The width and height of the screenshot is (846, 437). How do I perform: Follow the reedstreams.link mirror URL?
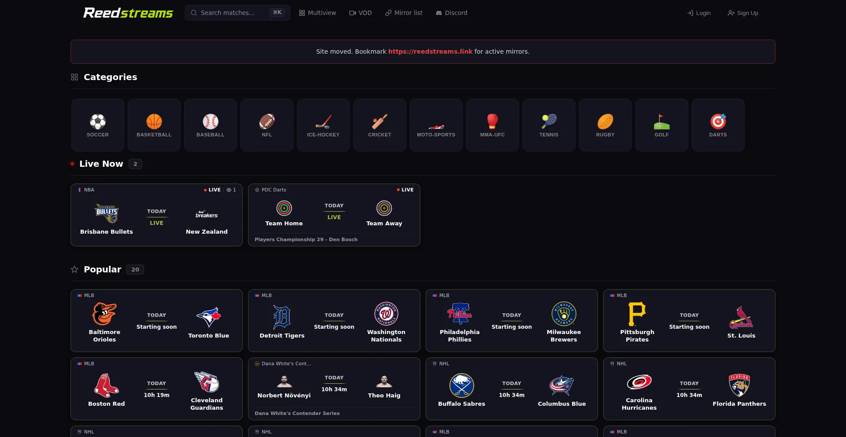430,51
